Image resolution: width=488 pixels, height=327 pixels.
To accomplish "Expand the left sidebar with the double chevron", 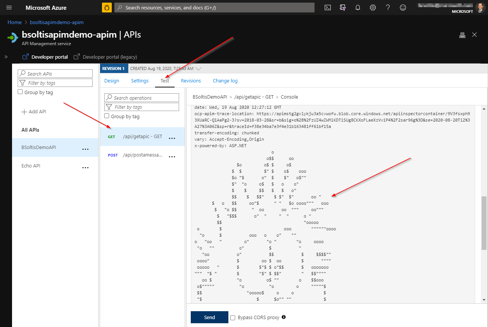I will click(6, 57).
